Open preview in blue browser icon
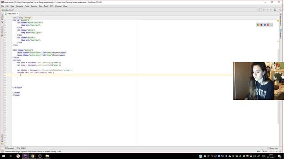Viewport: 284px width, 159px height. coord(264,25)
